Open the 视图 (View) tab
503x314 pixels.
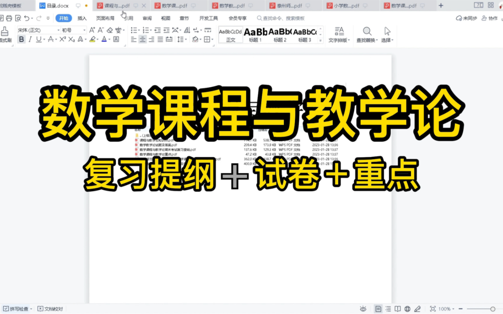pos(165,18)
